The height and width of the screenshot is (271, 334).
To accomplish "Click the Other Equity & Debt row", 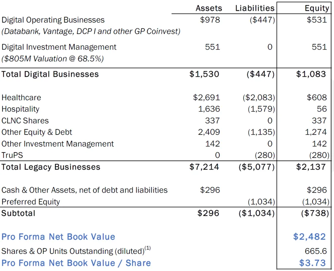I will point(36,132).
